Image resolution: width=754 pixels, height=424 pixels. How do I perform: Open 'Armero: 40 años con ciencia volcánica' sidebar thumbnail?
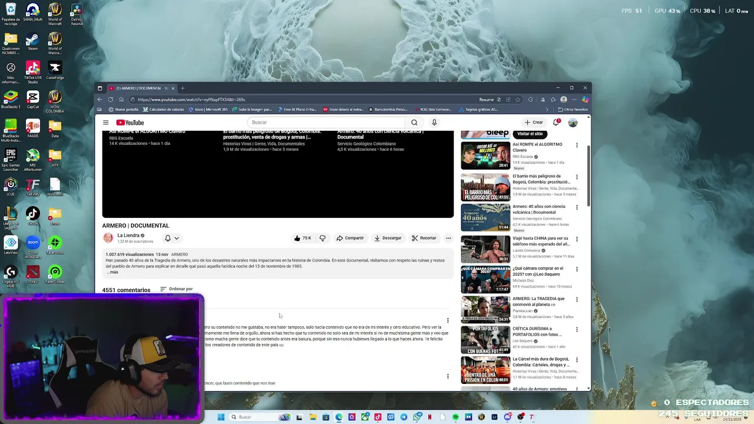pyautogui.click(x=485, y=217)
